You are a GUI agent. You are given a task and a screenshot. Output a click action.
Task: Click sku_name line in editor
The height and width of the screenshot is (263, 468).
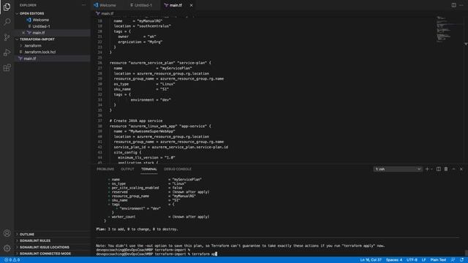(141, 89)
